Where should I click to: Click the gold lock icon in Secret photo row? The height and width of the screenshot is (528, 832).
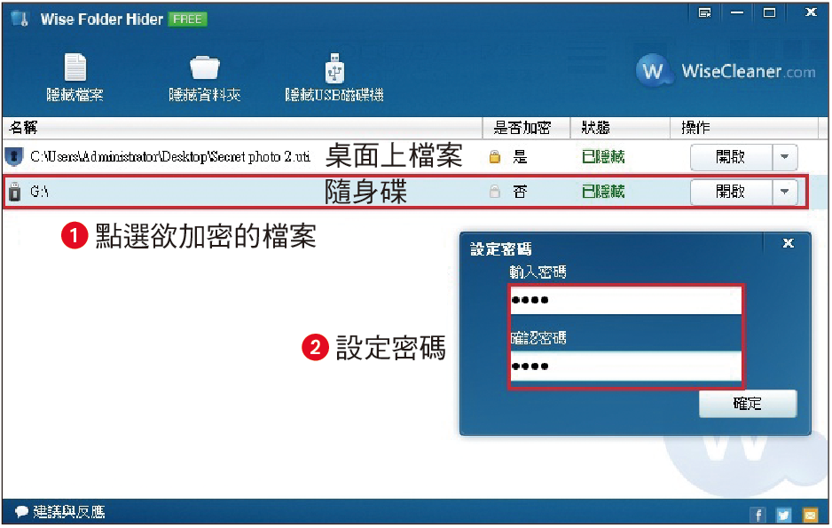(495, 156)
